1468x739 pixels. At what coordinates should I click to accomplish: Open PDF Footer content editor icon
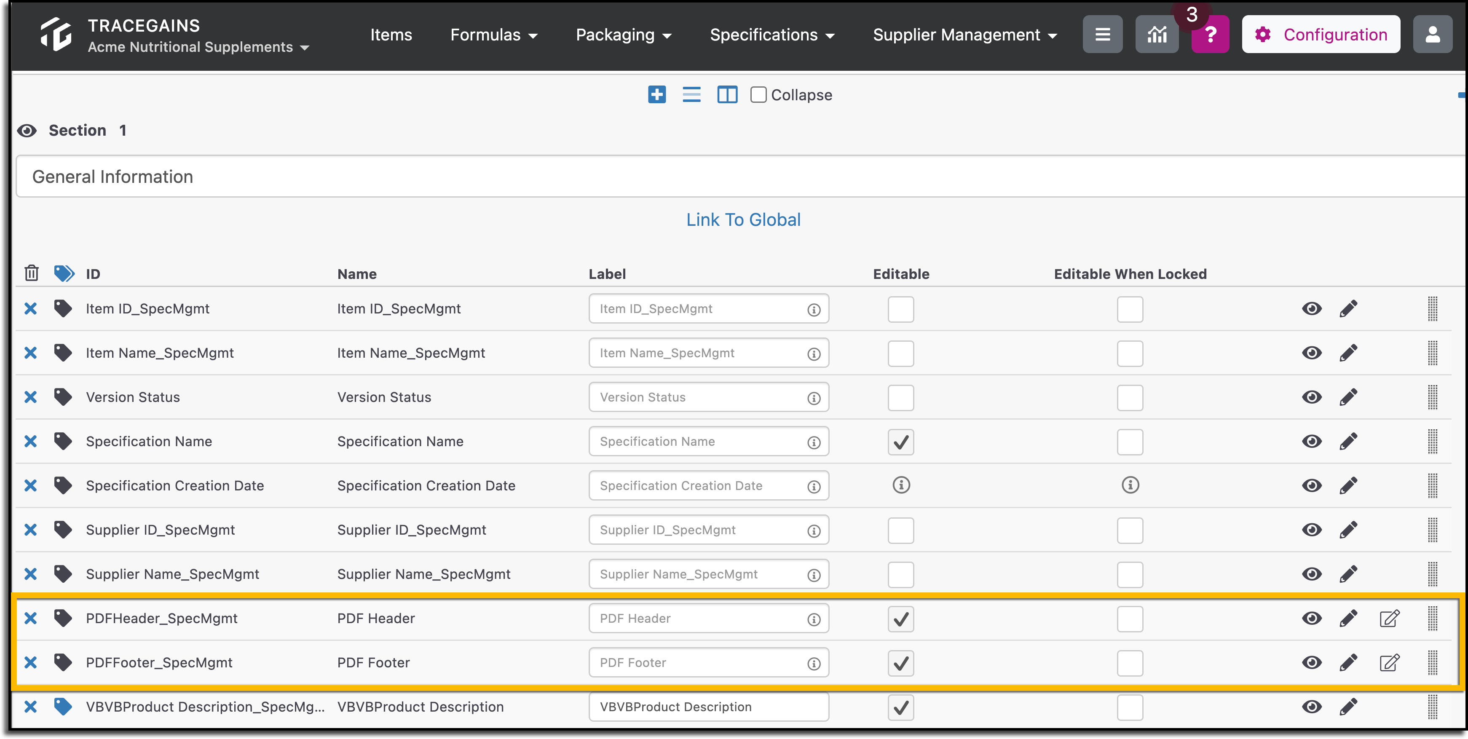tap(1389, 663)
